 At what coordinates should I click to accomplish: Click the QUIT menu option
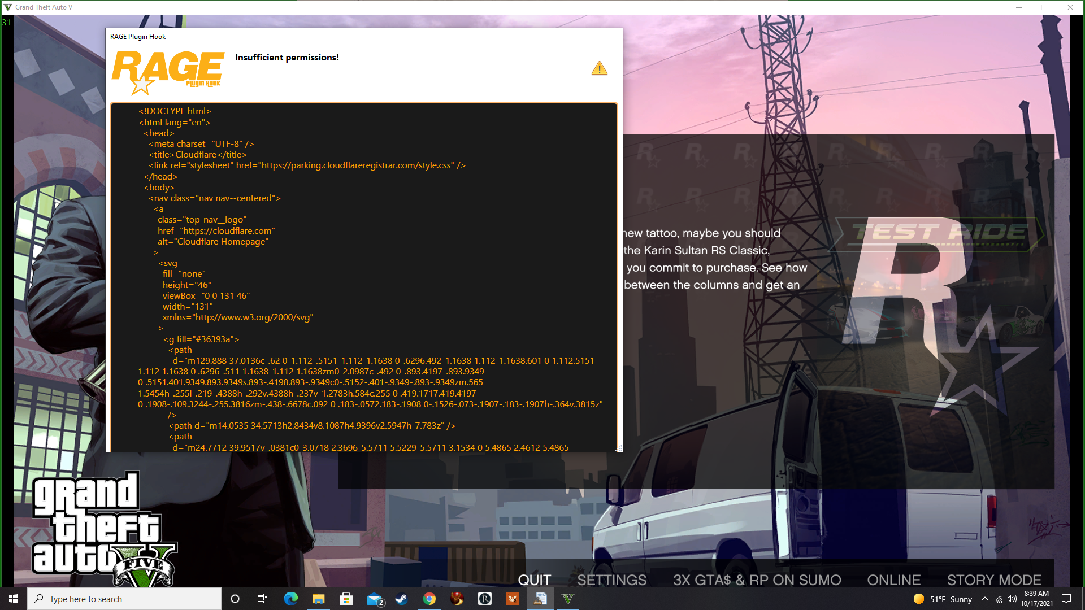(x=534, y=580)
